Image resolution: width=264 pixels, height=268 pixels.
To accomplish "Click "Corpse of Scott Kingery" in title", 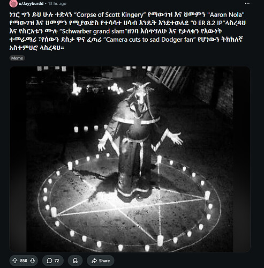I will pyautogui.click(x=110, y=14).
